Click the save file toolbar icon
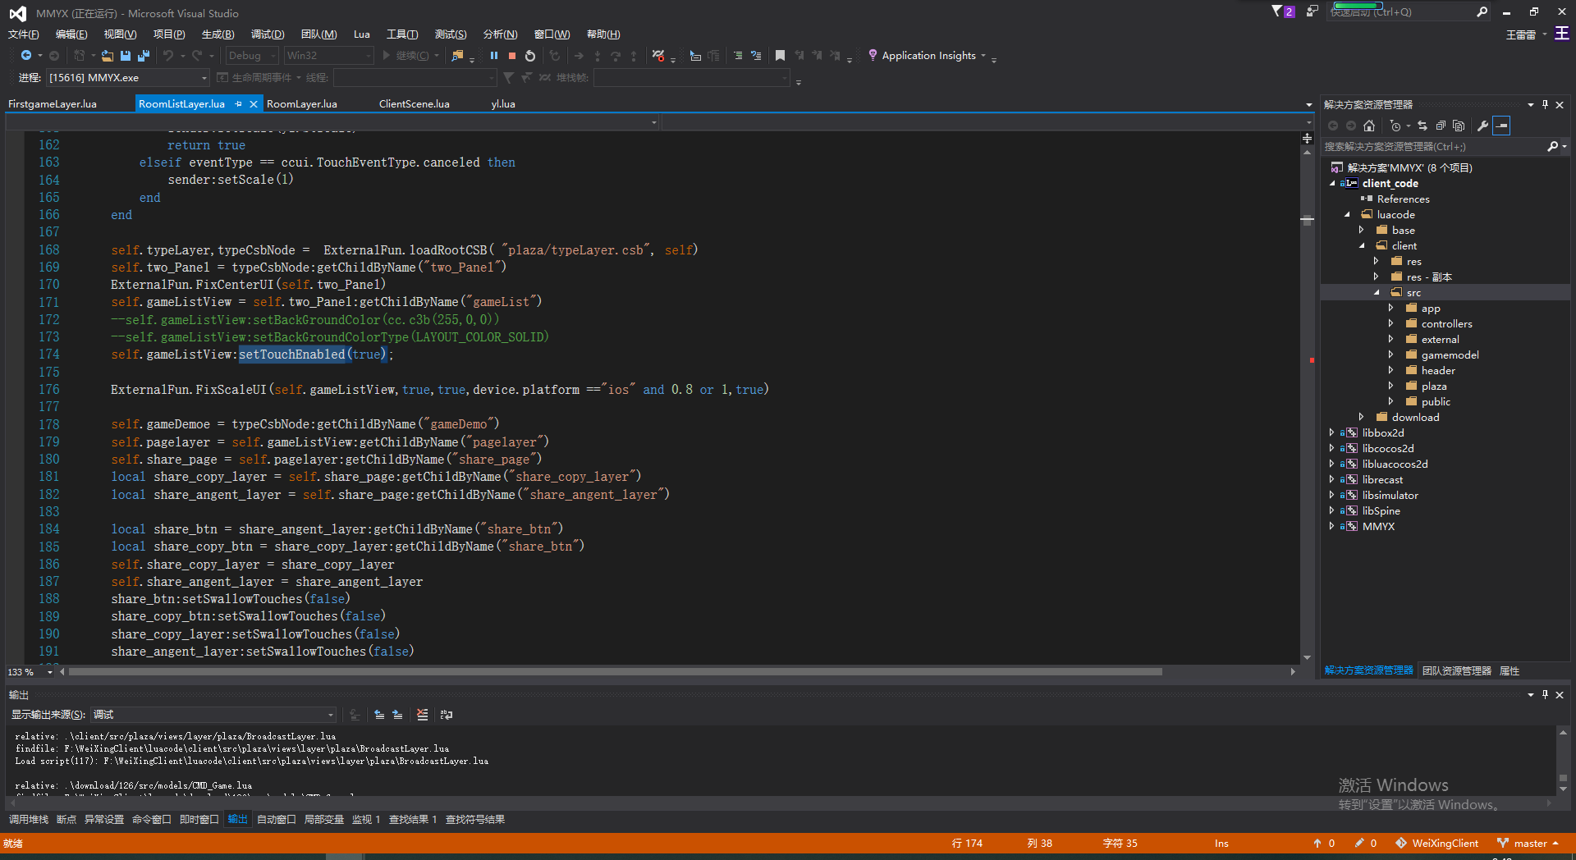Image resolution: width=1576 pixels, height=860 pixels. 126,56
